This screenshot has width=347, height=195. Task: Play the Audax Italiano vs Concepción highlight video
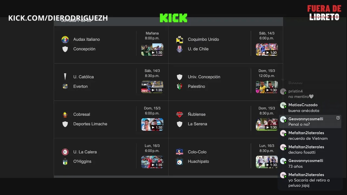152,50
